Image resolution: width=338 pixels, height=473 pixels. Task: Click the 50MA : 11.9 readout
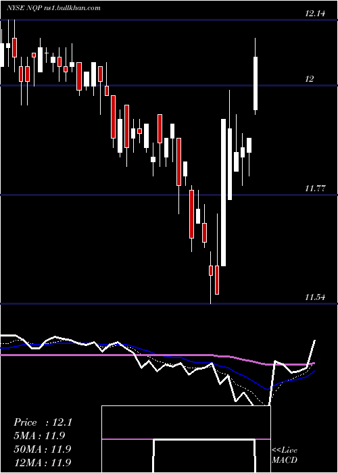coord(43,449)
